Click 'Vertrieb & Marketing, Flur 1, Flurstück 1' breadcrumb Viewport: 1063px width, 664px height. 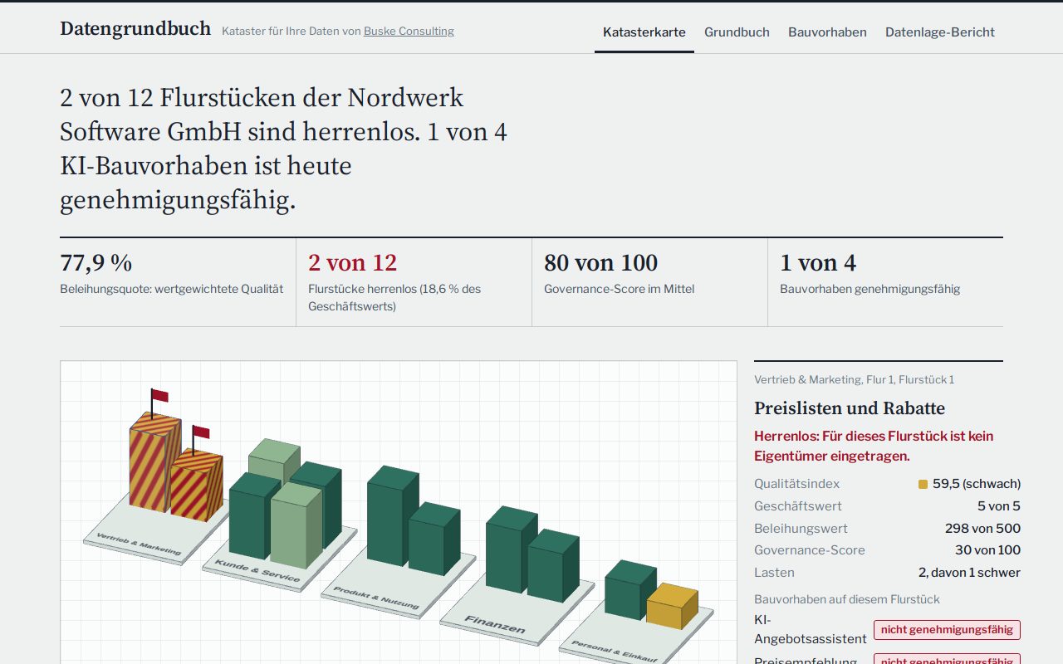tap(854, 379)
